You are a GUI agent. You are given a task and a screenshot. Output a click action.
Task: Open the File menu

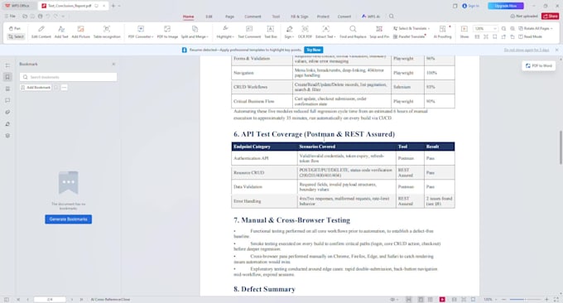click(x=10, y=17)
